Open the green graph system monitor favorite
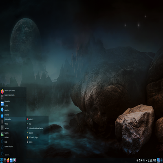 [x=2, y=134]
